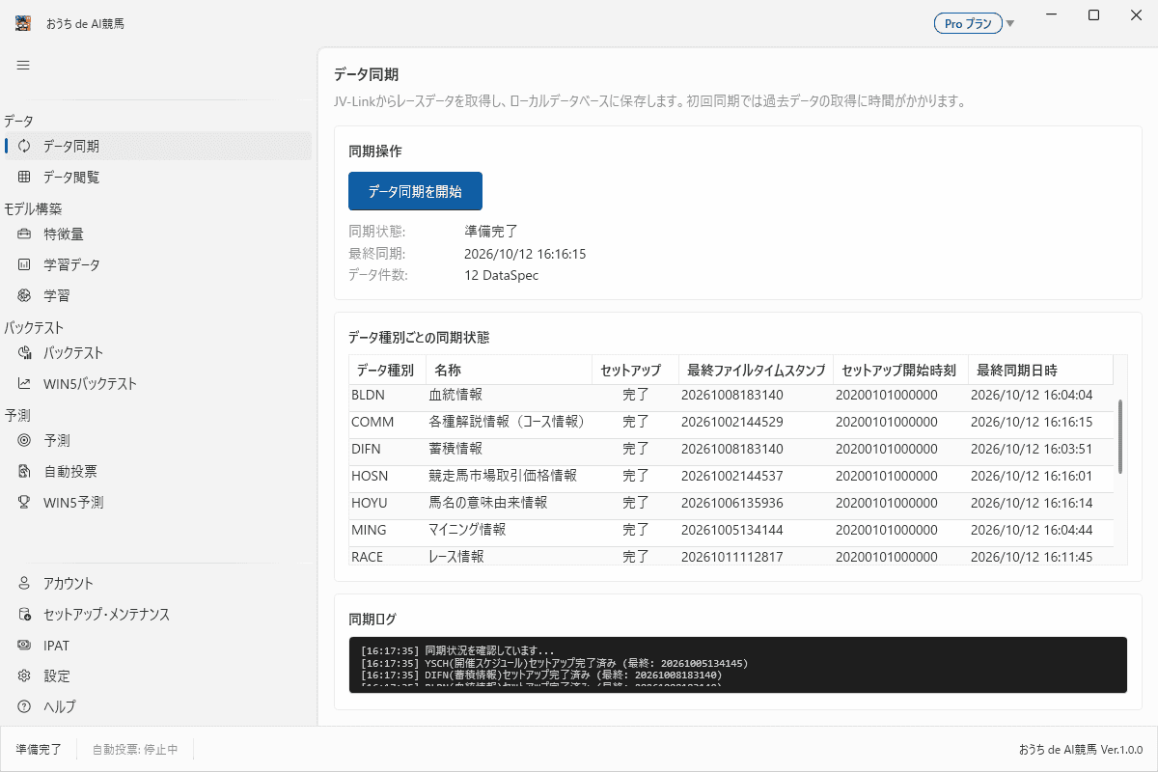Sort by セットアップ開始時刻 column header
Screen dimensions: 1158x772
(x=900, y=370)
